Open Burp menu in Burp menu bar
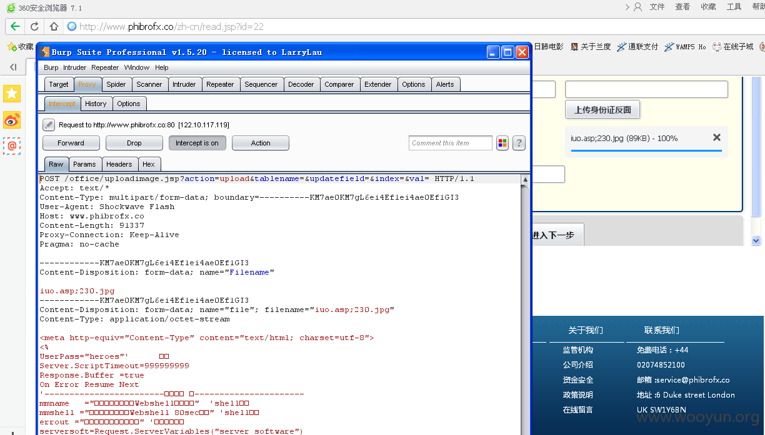 tap(51, 67)
